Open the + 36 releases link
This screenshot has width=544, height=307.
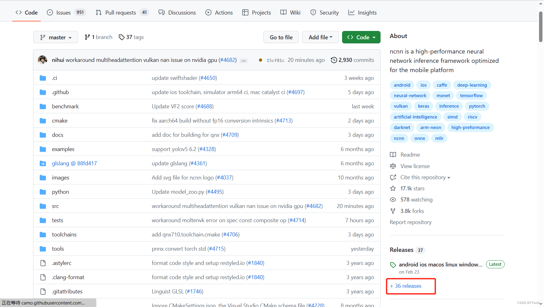(406, 286)
